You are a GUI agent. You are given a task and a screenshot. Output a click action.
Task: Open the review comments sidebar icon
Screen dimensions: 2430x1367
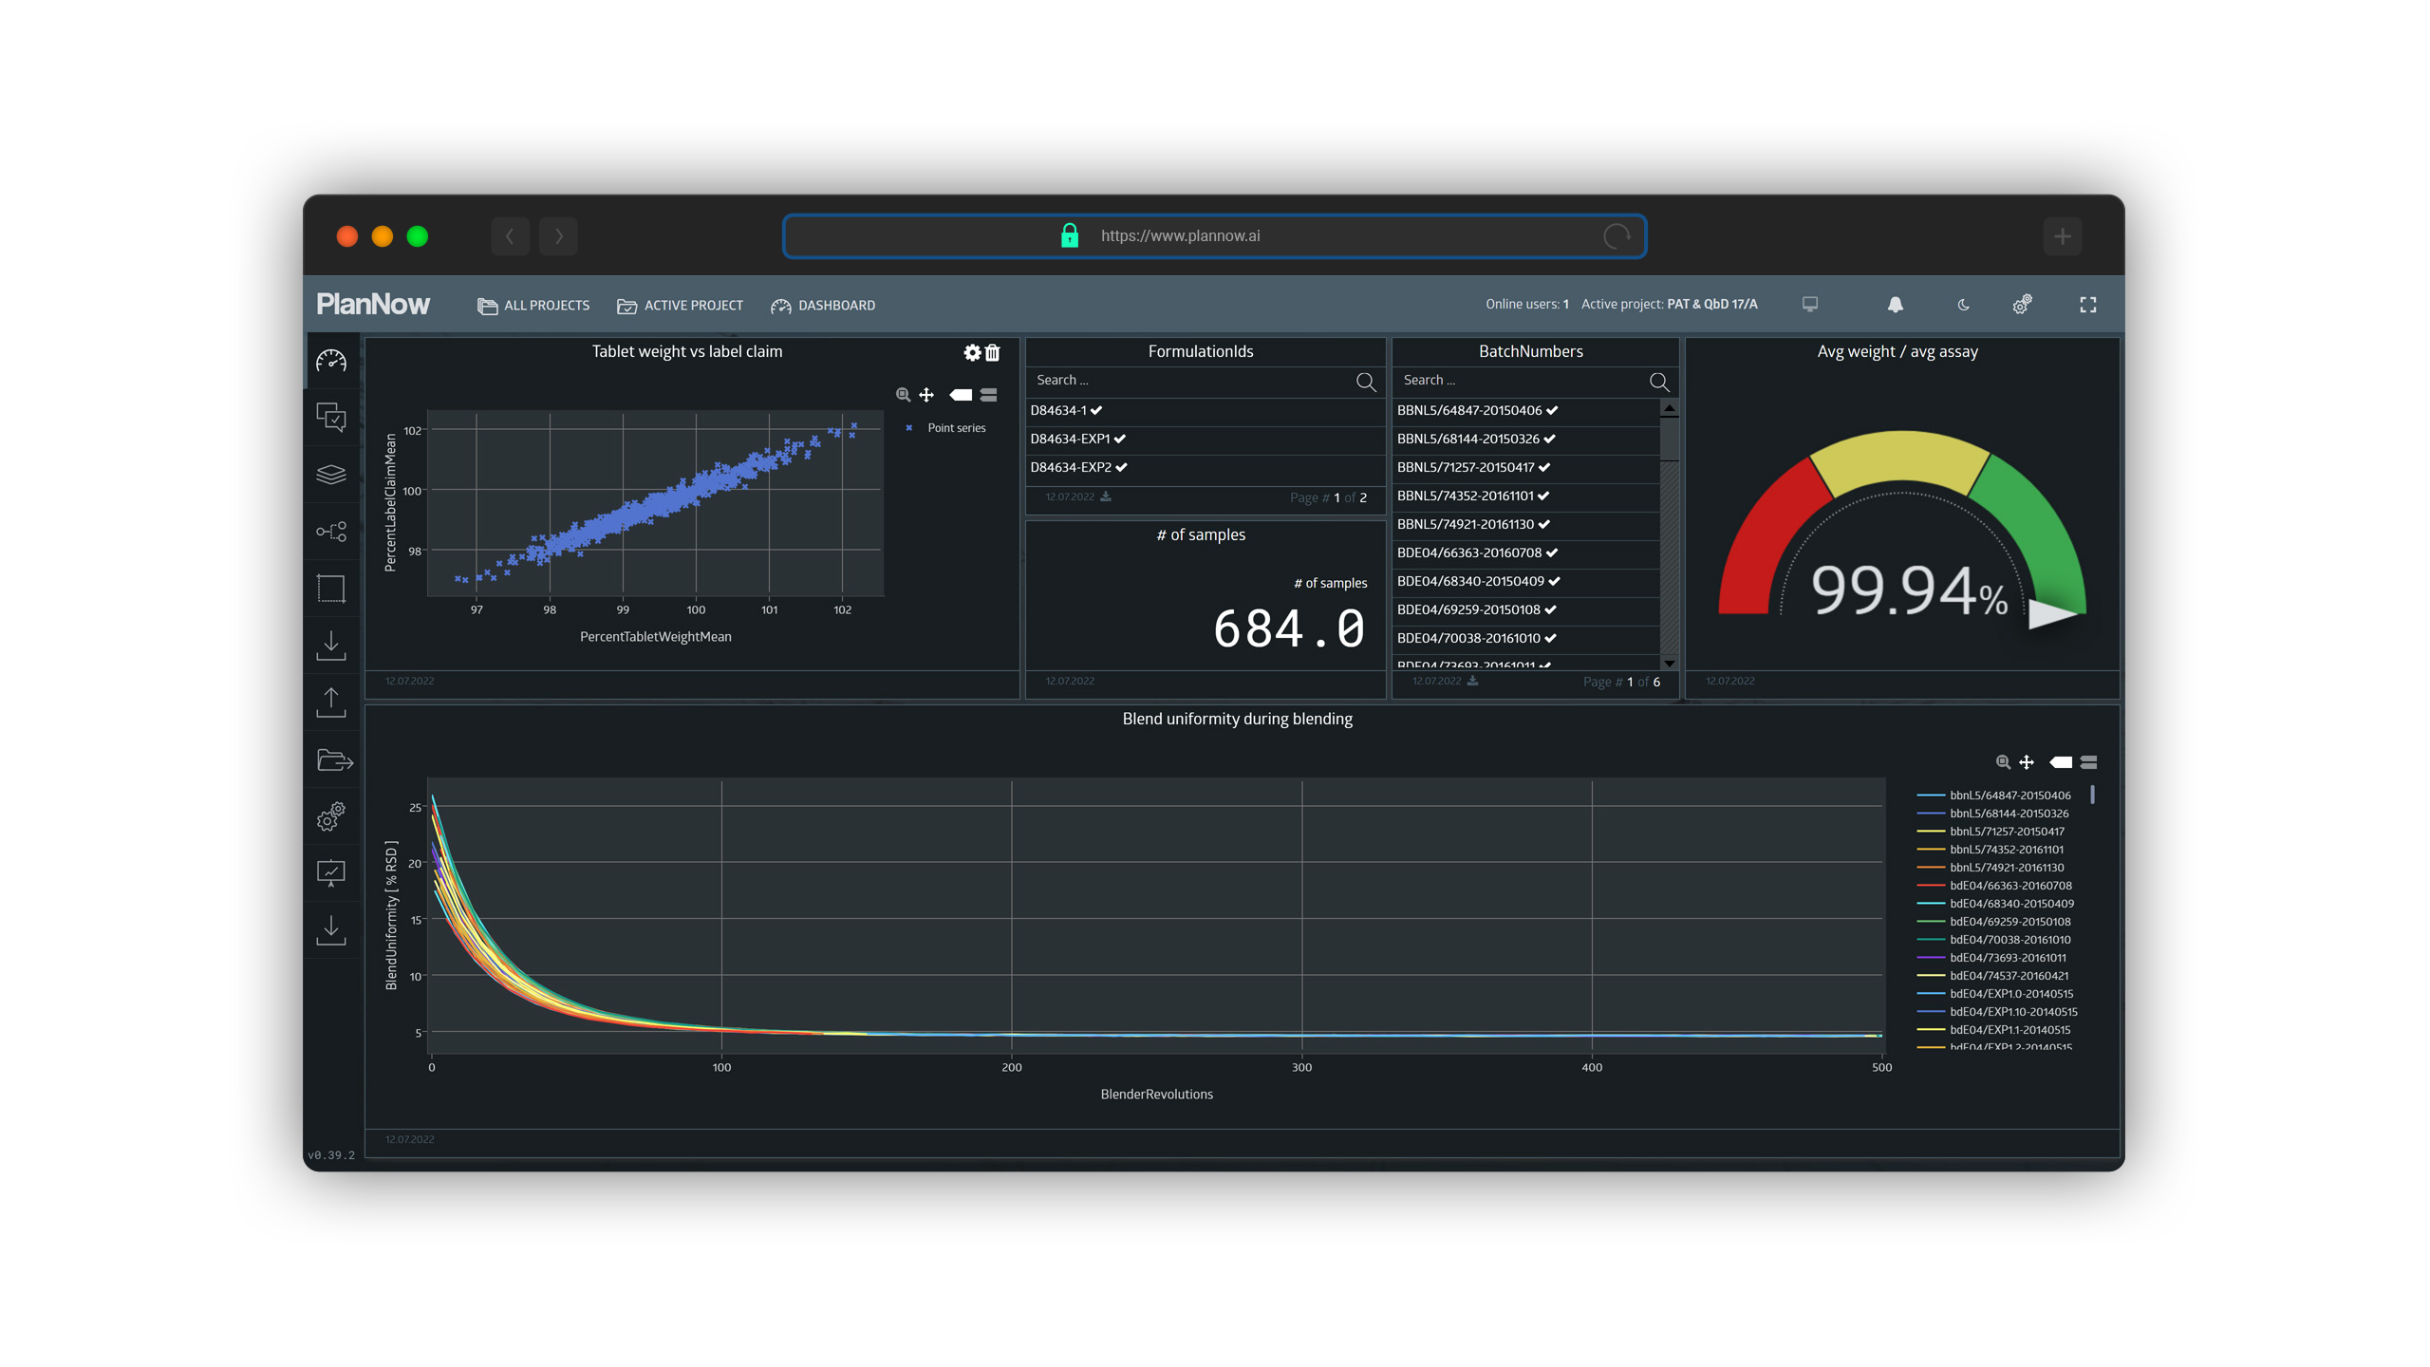click(x=330, y=417)
